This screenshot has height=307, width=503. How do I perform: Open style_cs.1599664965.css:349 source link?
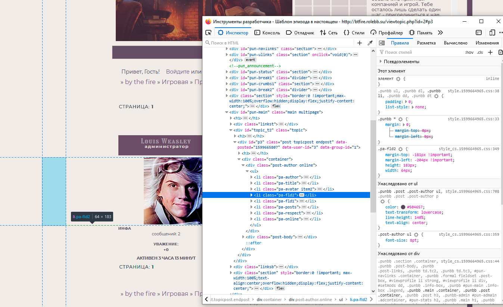tap(469, 149)
